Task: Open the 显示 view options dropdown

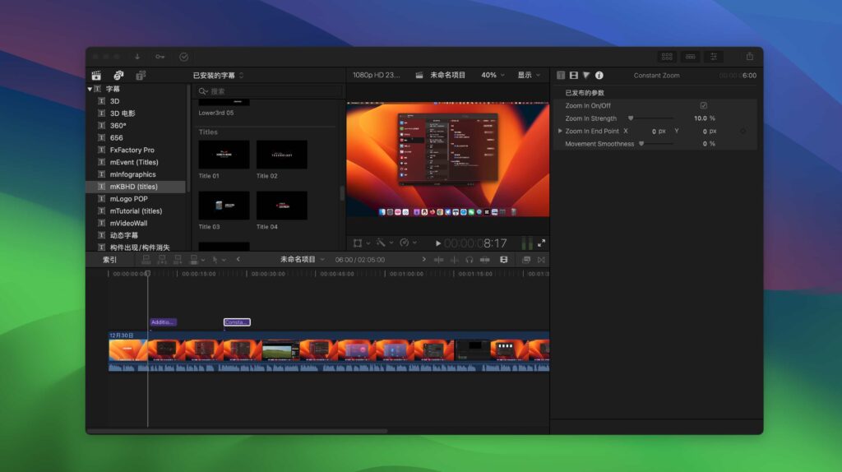Action: pyautogui.click(x=529, y=75)
